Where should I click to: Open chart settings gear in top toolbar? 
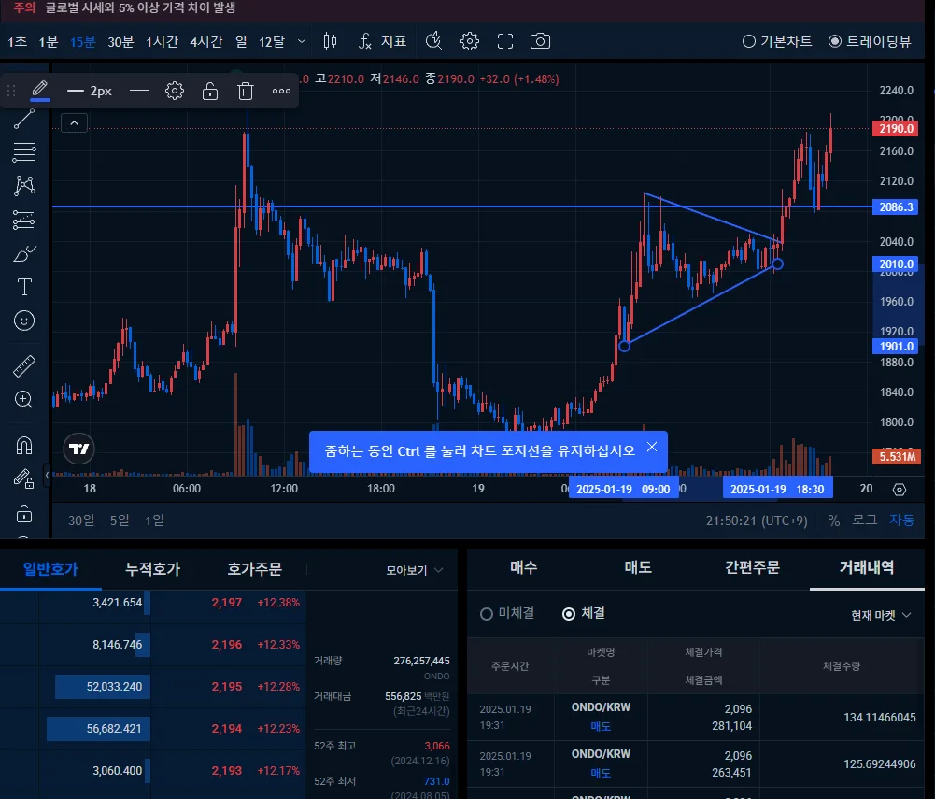pos(470,41)
